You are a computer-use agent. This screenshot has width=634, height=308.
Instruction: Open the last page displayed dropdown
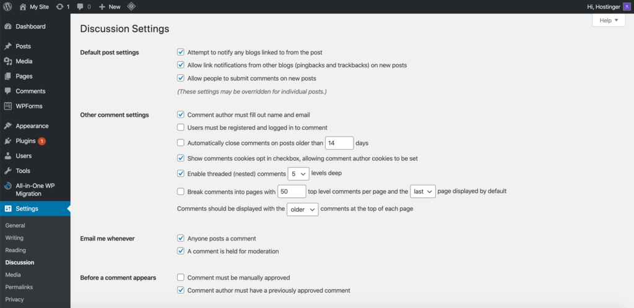click(423, 192)
